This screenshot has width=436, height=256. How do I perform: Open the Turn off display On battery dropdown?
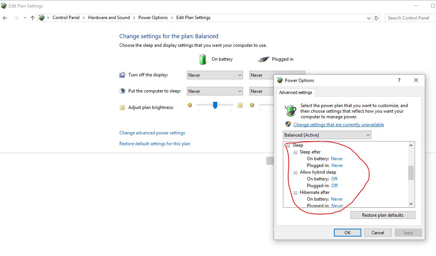pos(214,75)
